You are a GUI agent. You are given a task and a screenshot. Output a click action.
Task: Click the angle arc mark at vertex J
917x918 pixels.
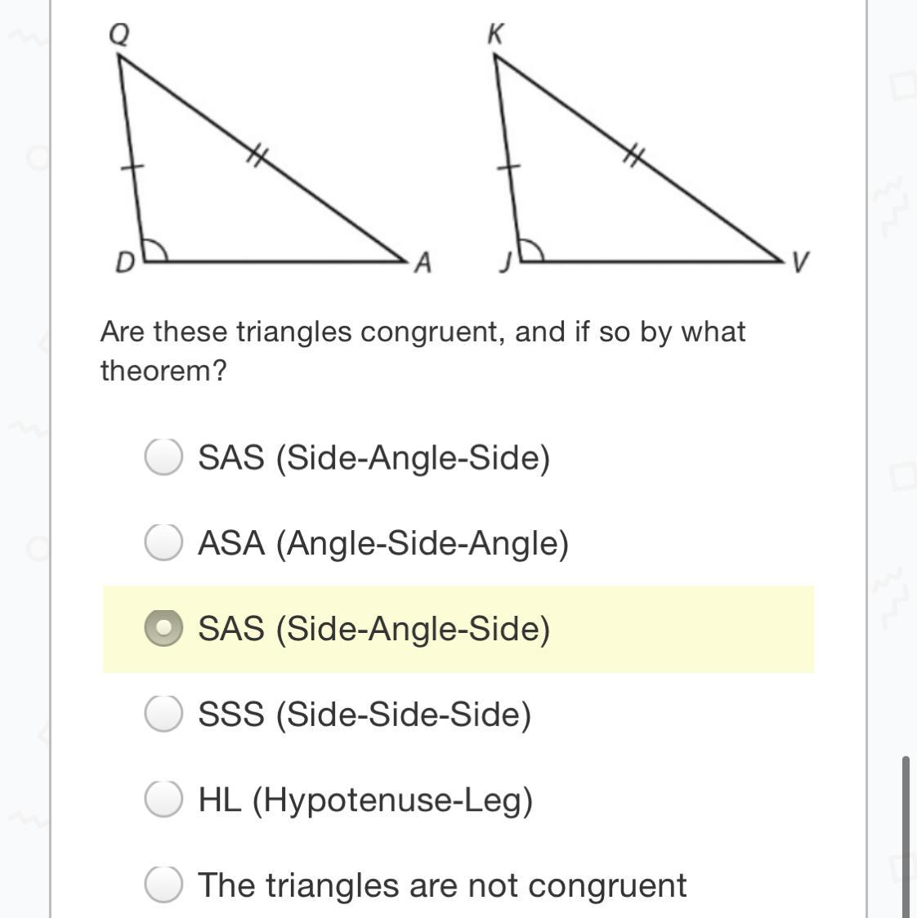533,249
